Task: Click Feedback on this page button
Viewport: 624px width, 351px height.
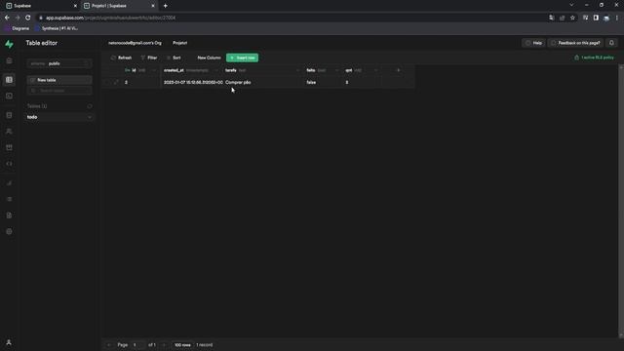Action: 575,43
